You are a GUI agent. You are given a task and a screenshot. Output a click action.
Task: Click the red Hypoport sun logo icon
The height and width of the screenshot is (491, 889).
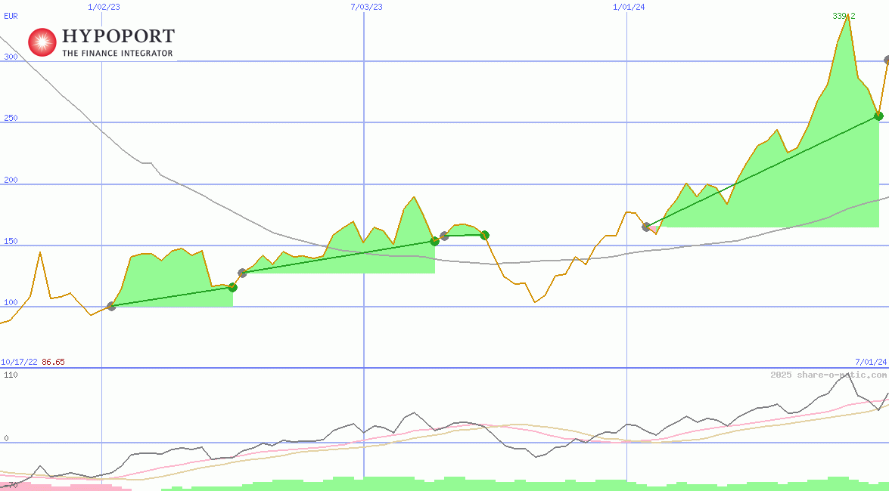pyautogui.click(x=42, y=42)
